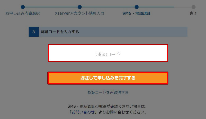The width and height of the screenshot is (206, 119).
Task: Click the gray 完了 step dot
Action: pyautogui.click(x=193, y=7)
